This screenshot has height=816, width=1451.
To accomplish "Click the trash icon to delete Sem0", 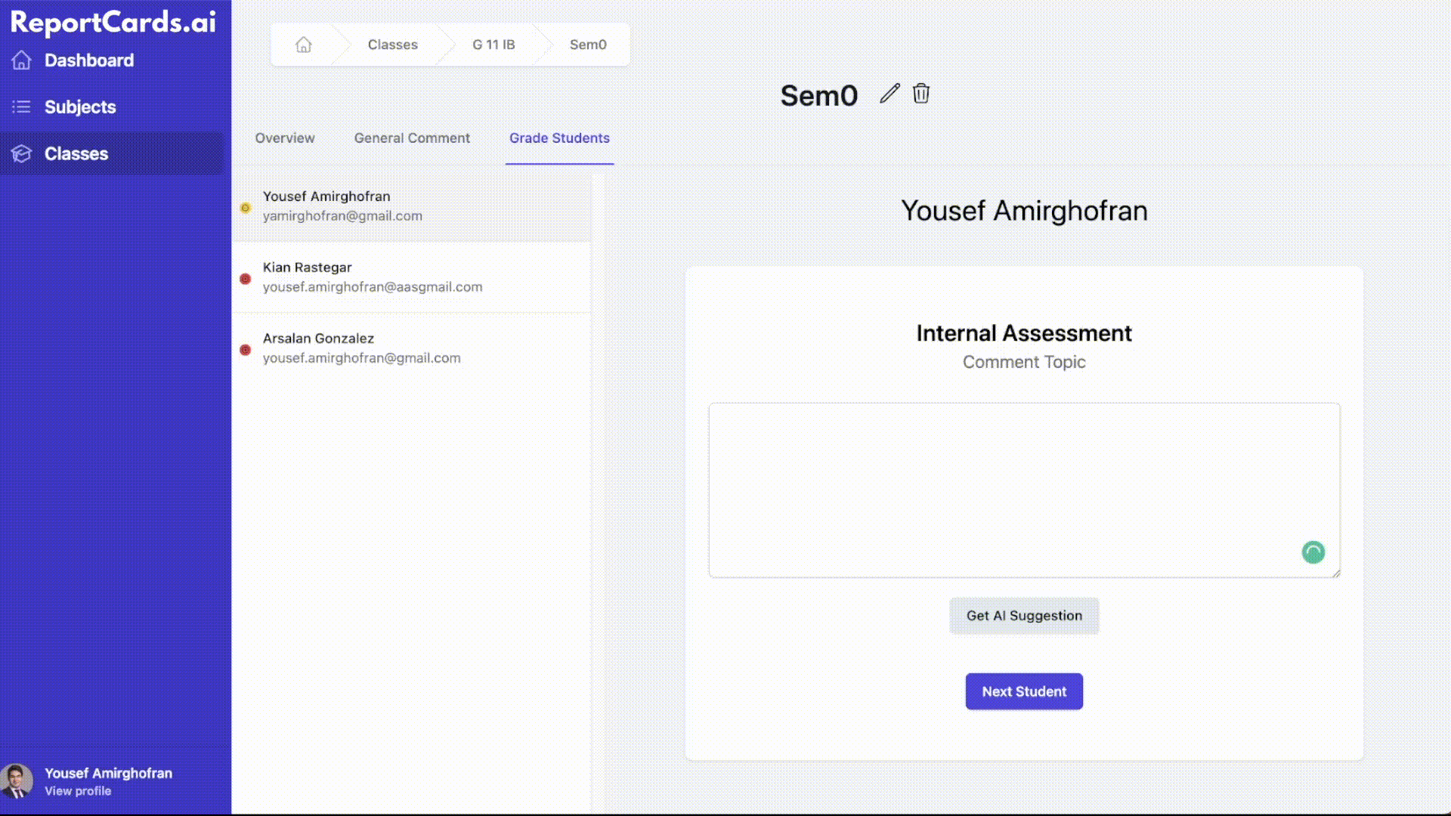I will [921, 94].
